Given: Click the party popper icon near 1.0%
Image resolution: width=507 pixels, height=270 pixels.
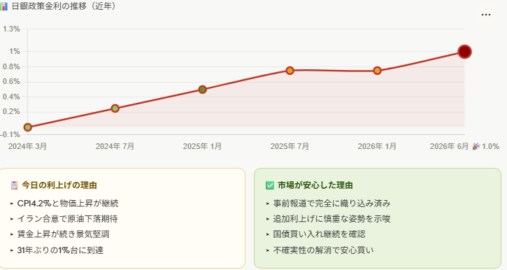Looking at the screenshot, I should [476, 146].
